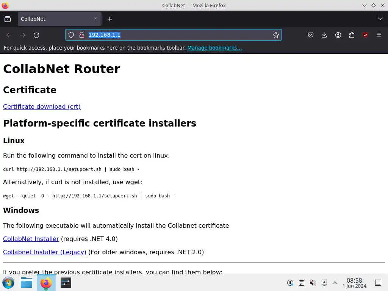The width and height of the screenshot is (388, 291).
Task: Open the CollabNet Installer link
Action: [x=31, y=239]
